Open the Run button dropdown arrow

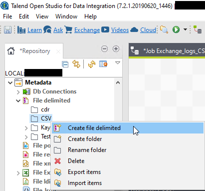tap(185, 29)
